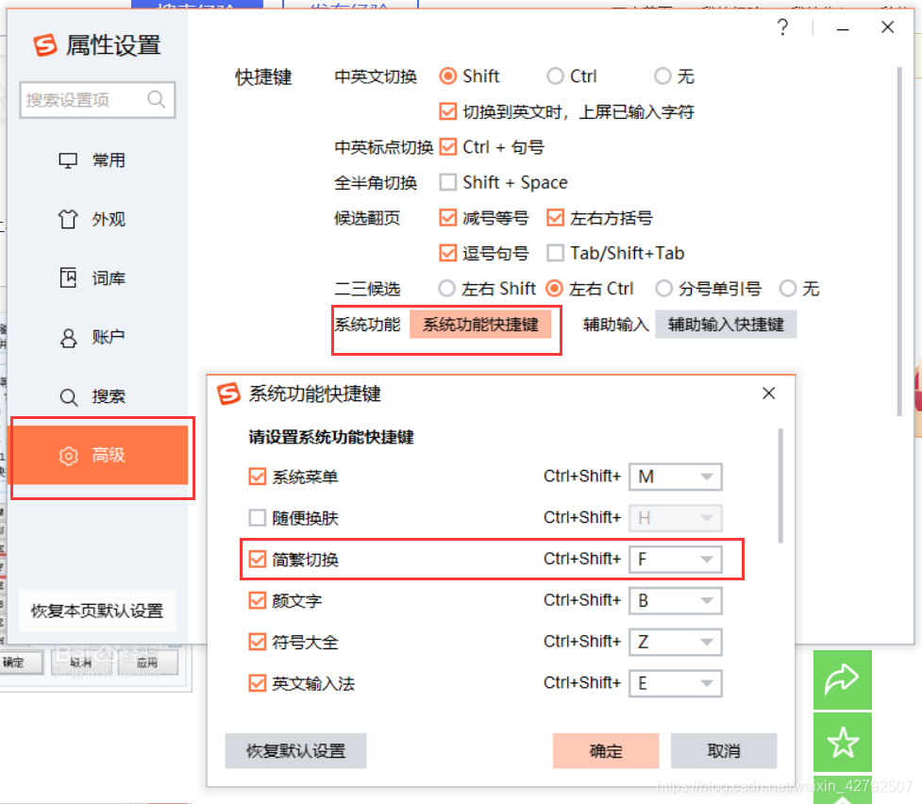Close the 属性设置 window
The width and height of the screenshot is (922, 804).
[887, 27]
